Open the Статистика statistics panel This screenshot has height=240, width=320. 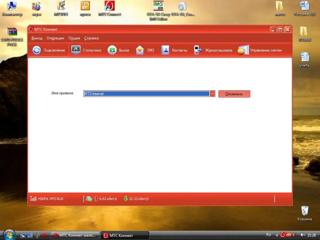point(86,50)
